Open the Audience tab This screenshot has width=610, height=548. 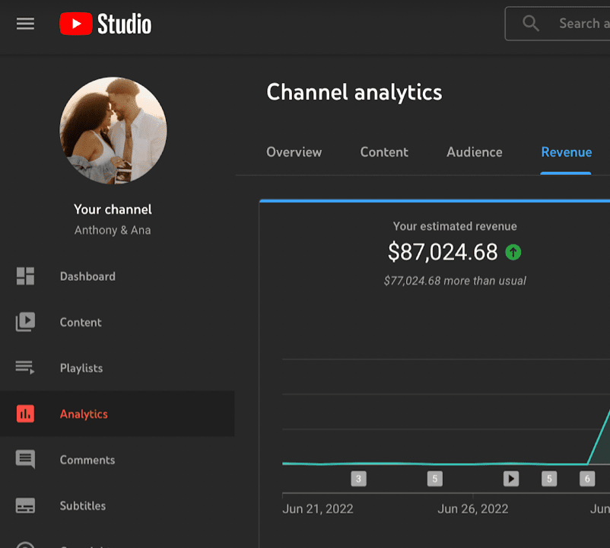(474, 152)
